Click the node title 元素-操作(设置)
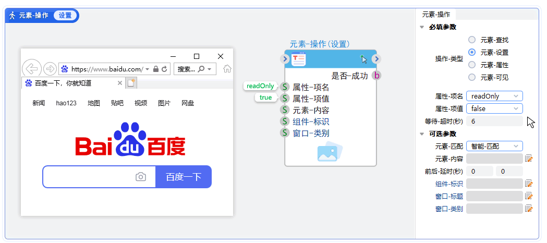The height and width of the screenshot is (243, 547). point(320,44)
